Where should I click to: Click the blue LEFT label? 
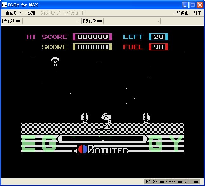click(133, 37)
